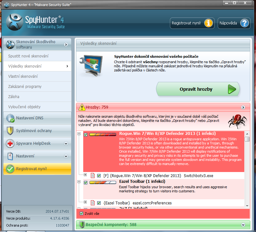Image resolution: width=256 pixels, height=232 pixels.
Task: Expand the Spyware HelpDesk dropdown arrow
Action: 66,143
